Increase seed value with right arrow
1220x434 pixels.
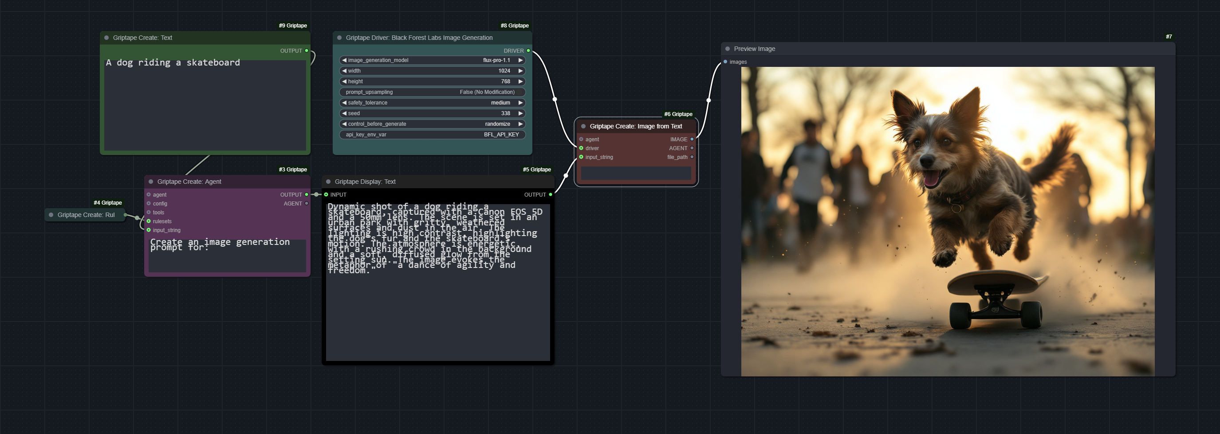520,113
